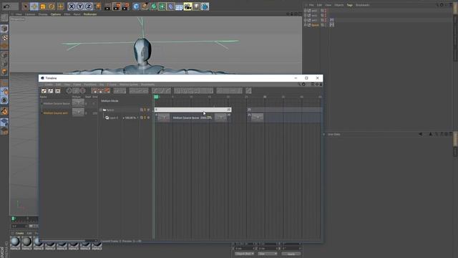Open the viewport ProRender menu
458x258 pixels.
tap(90, 14)
